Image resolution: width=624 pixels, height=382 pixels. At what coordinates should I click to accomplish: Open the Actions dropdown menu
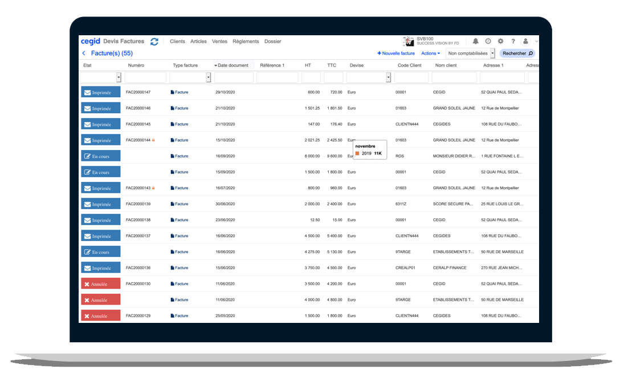click(x=431, y=53)
